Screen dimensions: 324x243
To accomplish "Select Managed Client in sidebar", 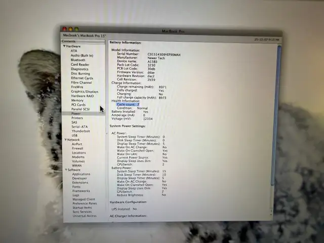I will (84, 199).
